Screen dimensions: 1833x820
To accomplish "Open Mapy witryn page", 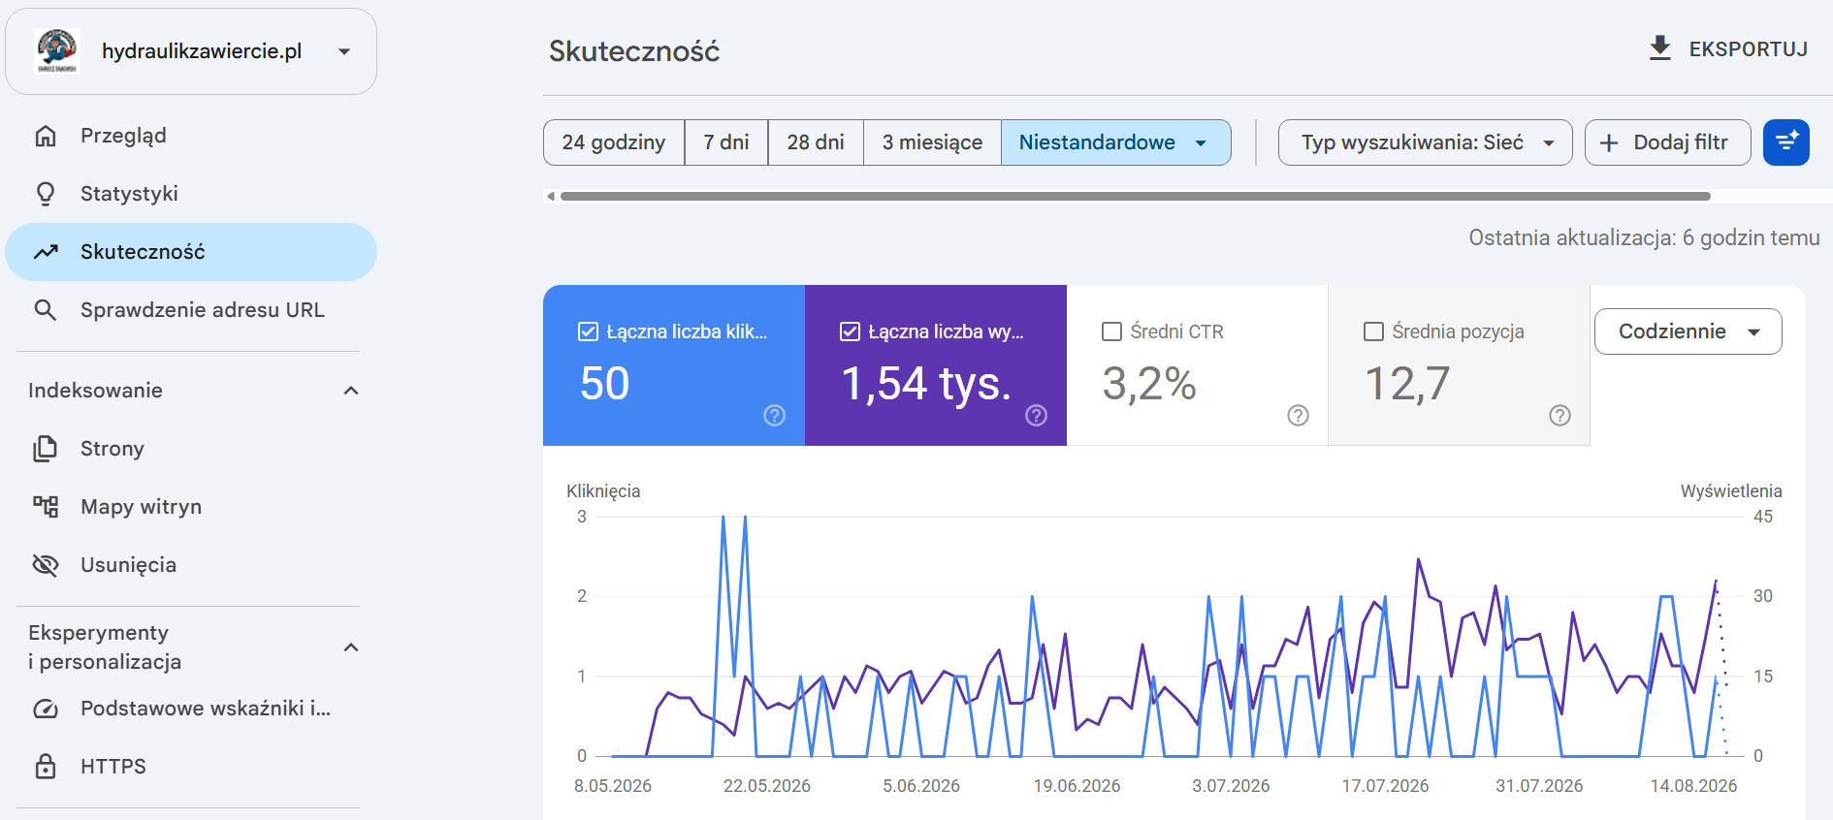I will (191, 507).
